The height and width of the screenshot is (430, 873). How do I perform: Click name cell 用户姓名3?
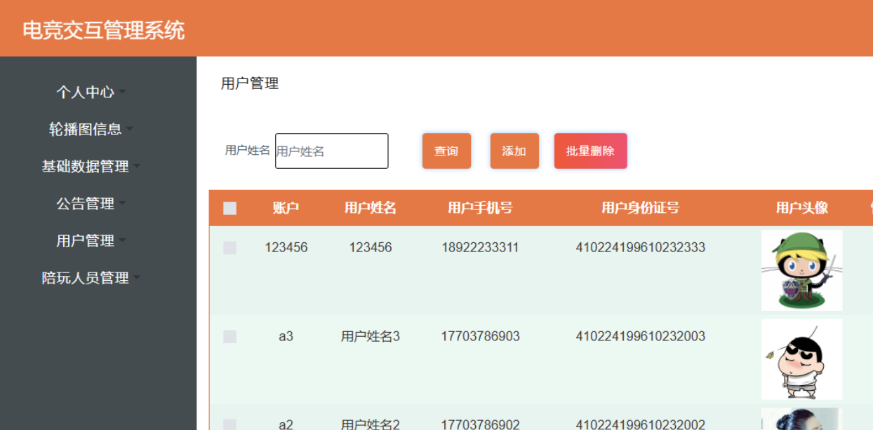click(x=371, y=336)
